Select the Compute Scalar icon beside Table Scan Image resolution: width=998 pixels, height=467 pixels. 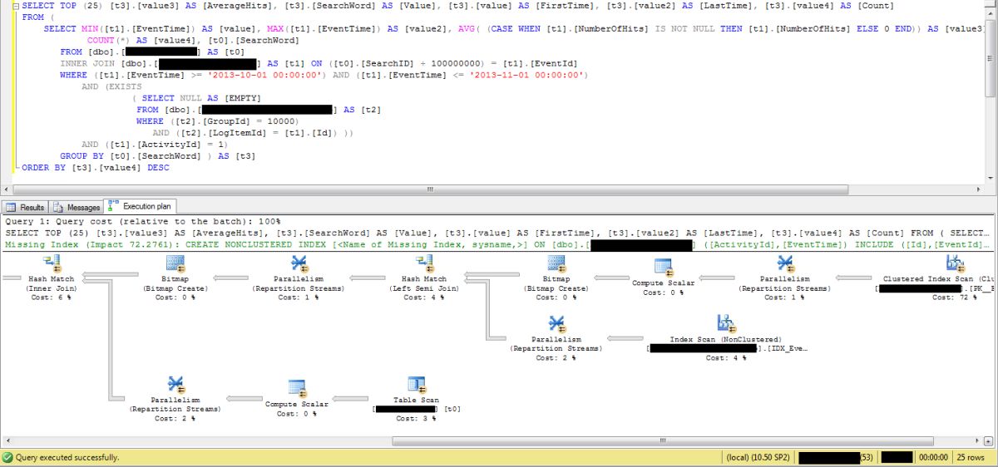pyautogui.click(x=297, y=387)
